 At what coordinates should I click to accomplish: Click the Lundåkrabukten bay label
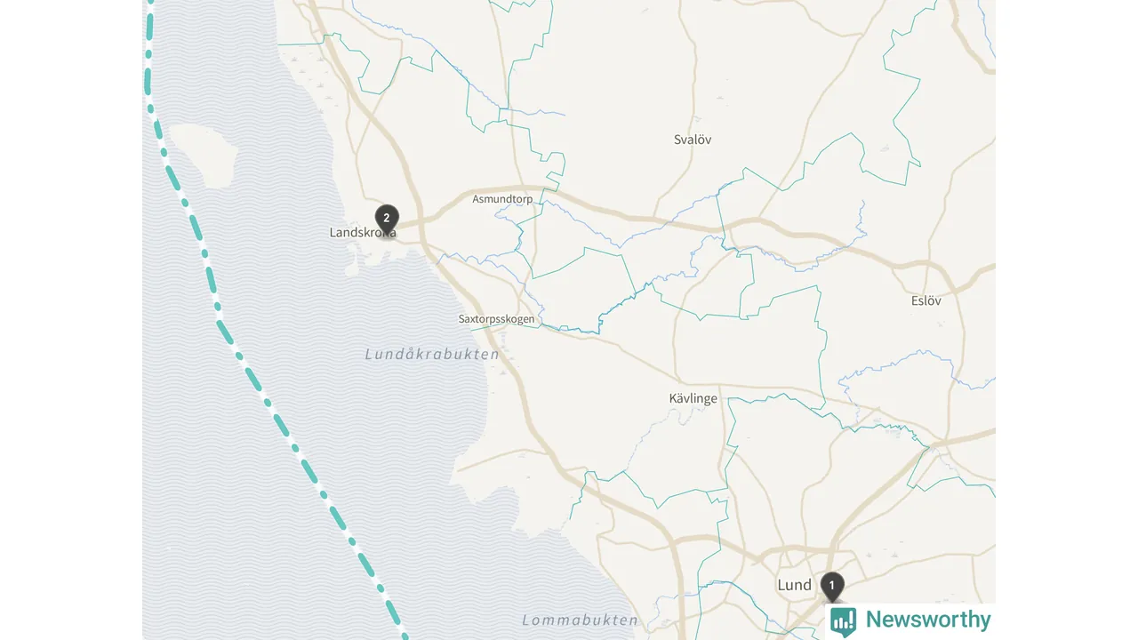click(x=432, y=354)
